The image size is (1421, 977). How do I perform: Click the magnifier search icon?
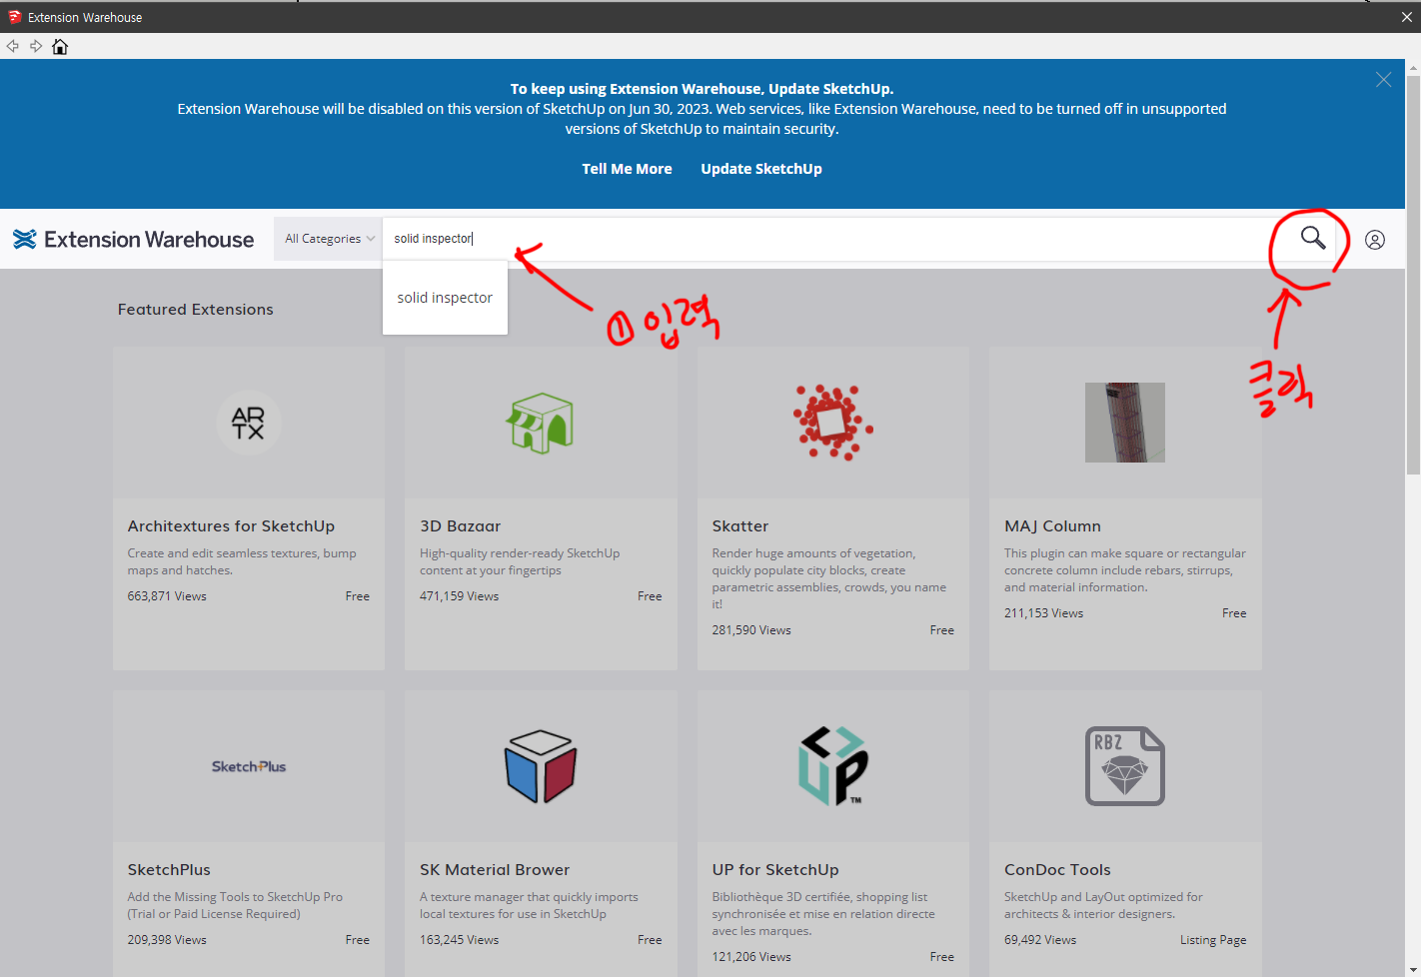coord(1313,238)
